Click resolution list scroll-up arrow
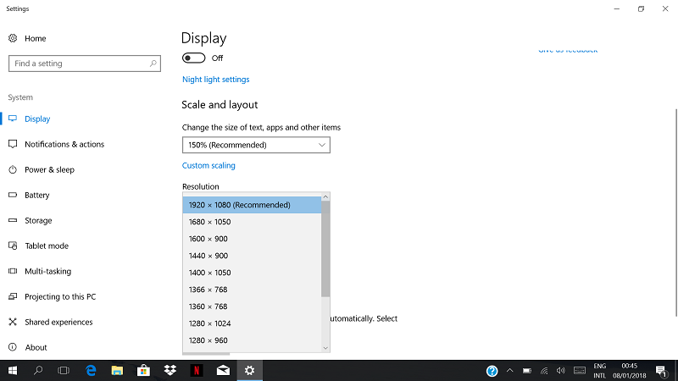 point(325,196)
